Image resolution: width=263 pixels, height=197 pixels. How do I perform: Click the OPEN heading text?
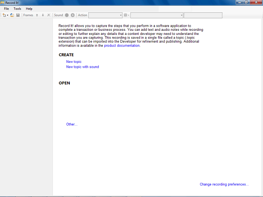click(65, 83)
